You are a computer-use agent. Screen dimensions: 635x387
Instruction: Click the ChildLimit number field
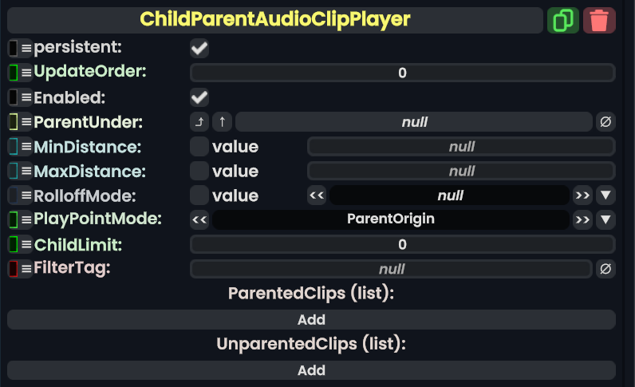(x=402, y=245)
